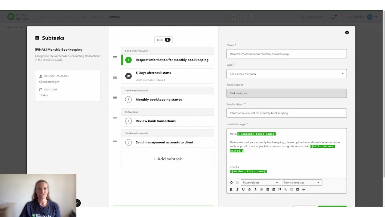Toggle strikethrough formatting in the email message
The image size is (385, 217).
pyautogui.click(x=249, y=190)
